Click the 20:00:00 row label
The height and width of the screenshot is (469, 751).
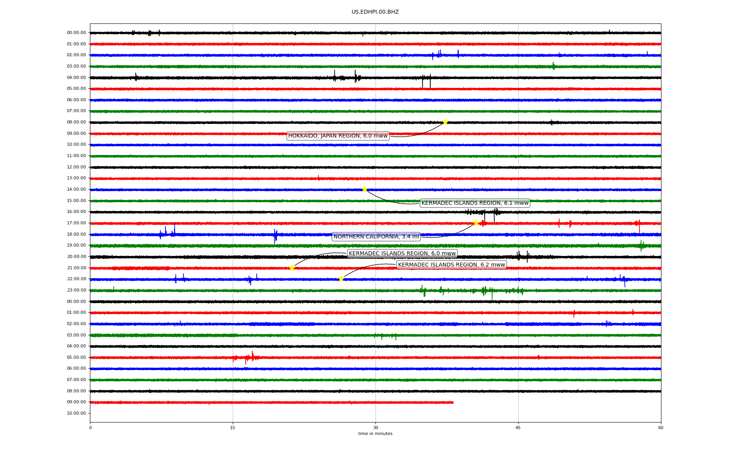tap(76, 257)
